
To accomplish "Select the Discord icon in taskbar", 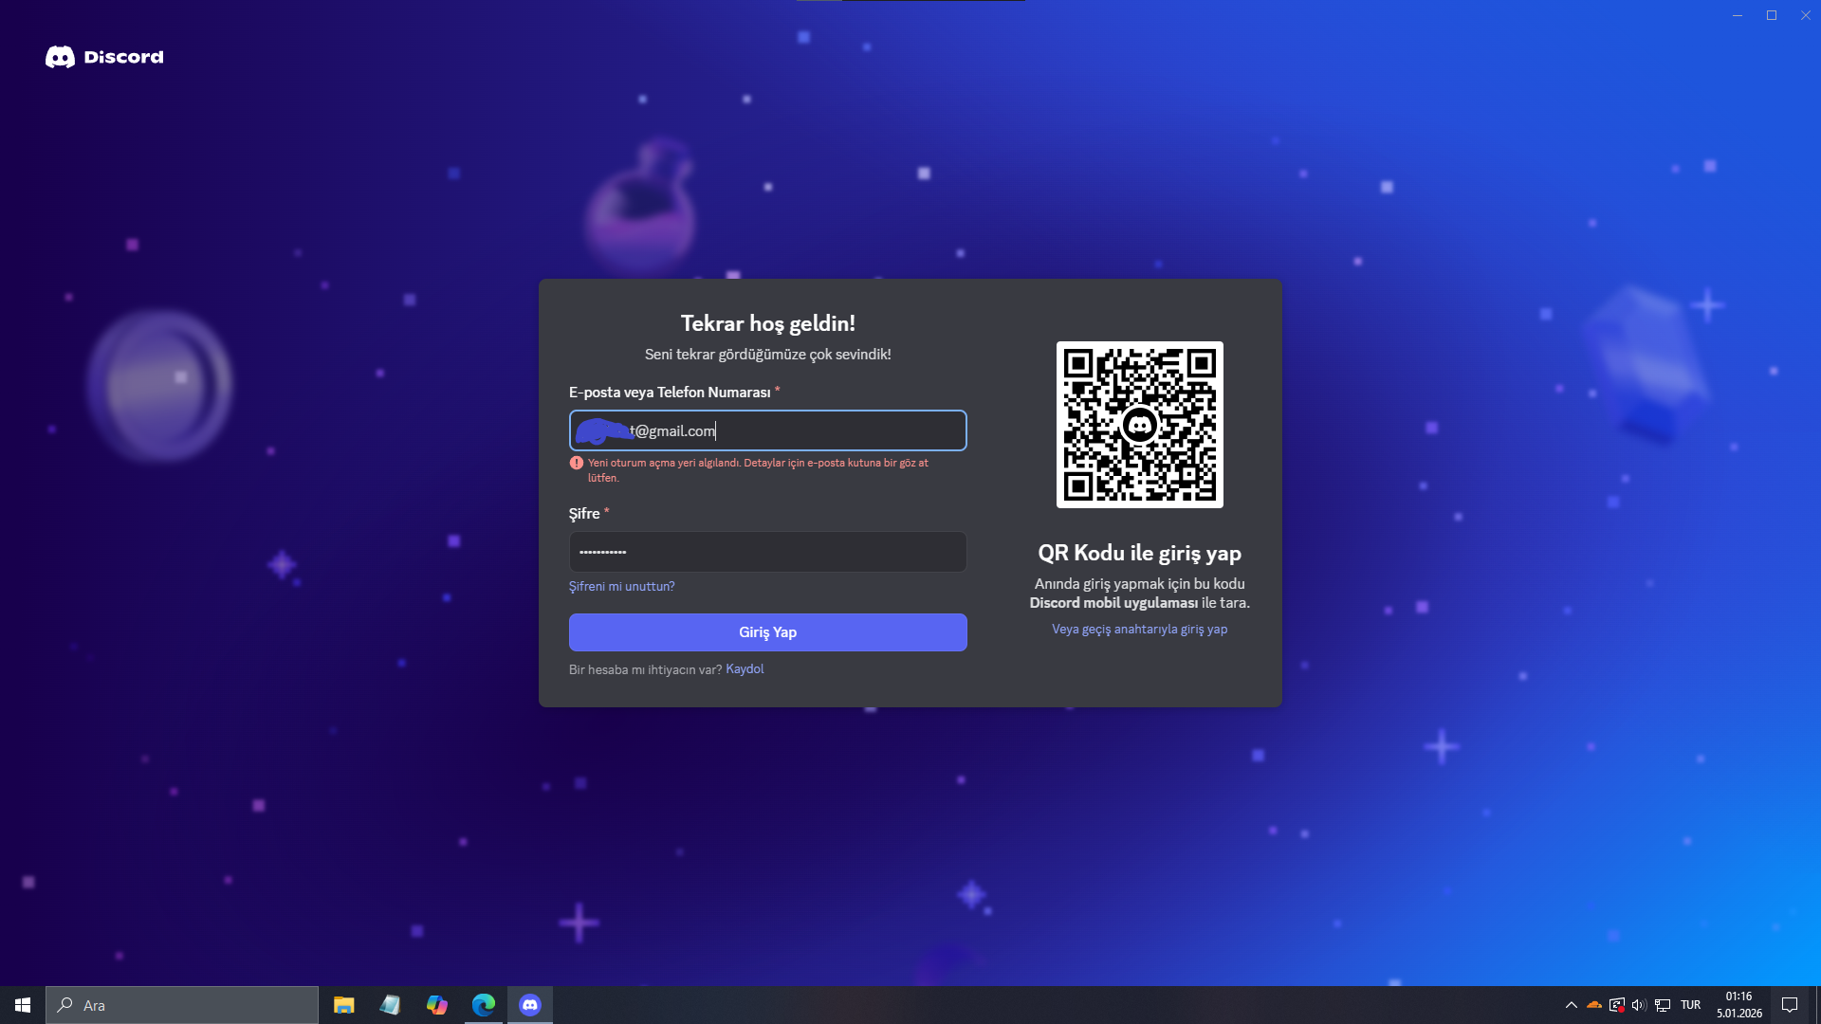I will click(x=530, y=1005).
